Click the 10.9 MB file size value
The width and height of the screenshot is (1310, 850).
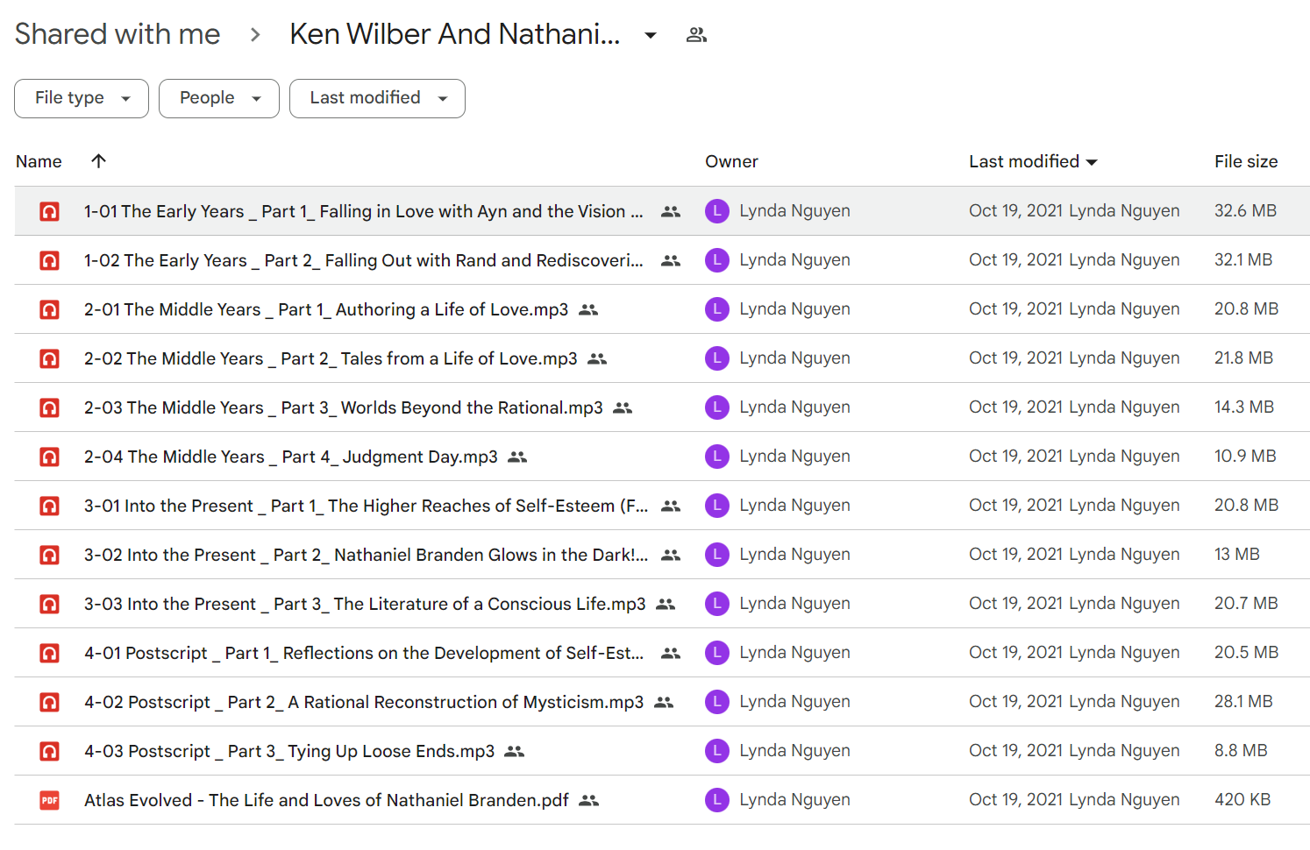[x=1245, y=457]
